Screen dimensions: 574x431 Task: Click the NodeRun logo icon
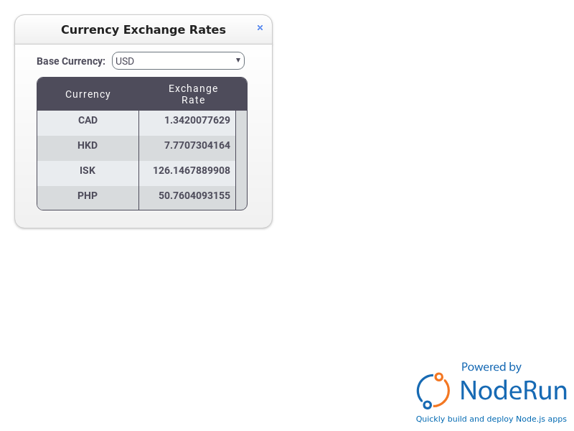coord(433,391)
